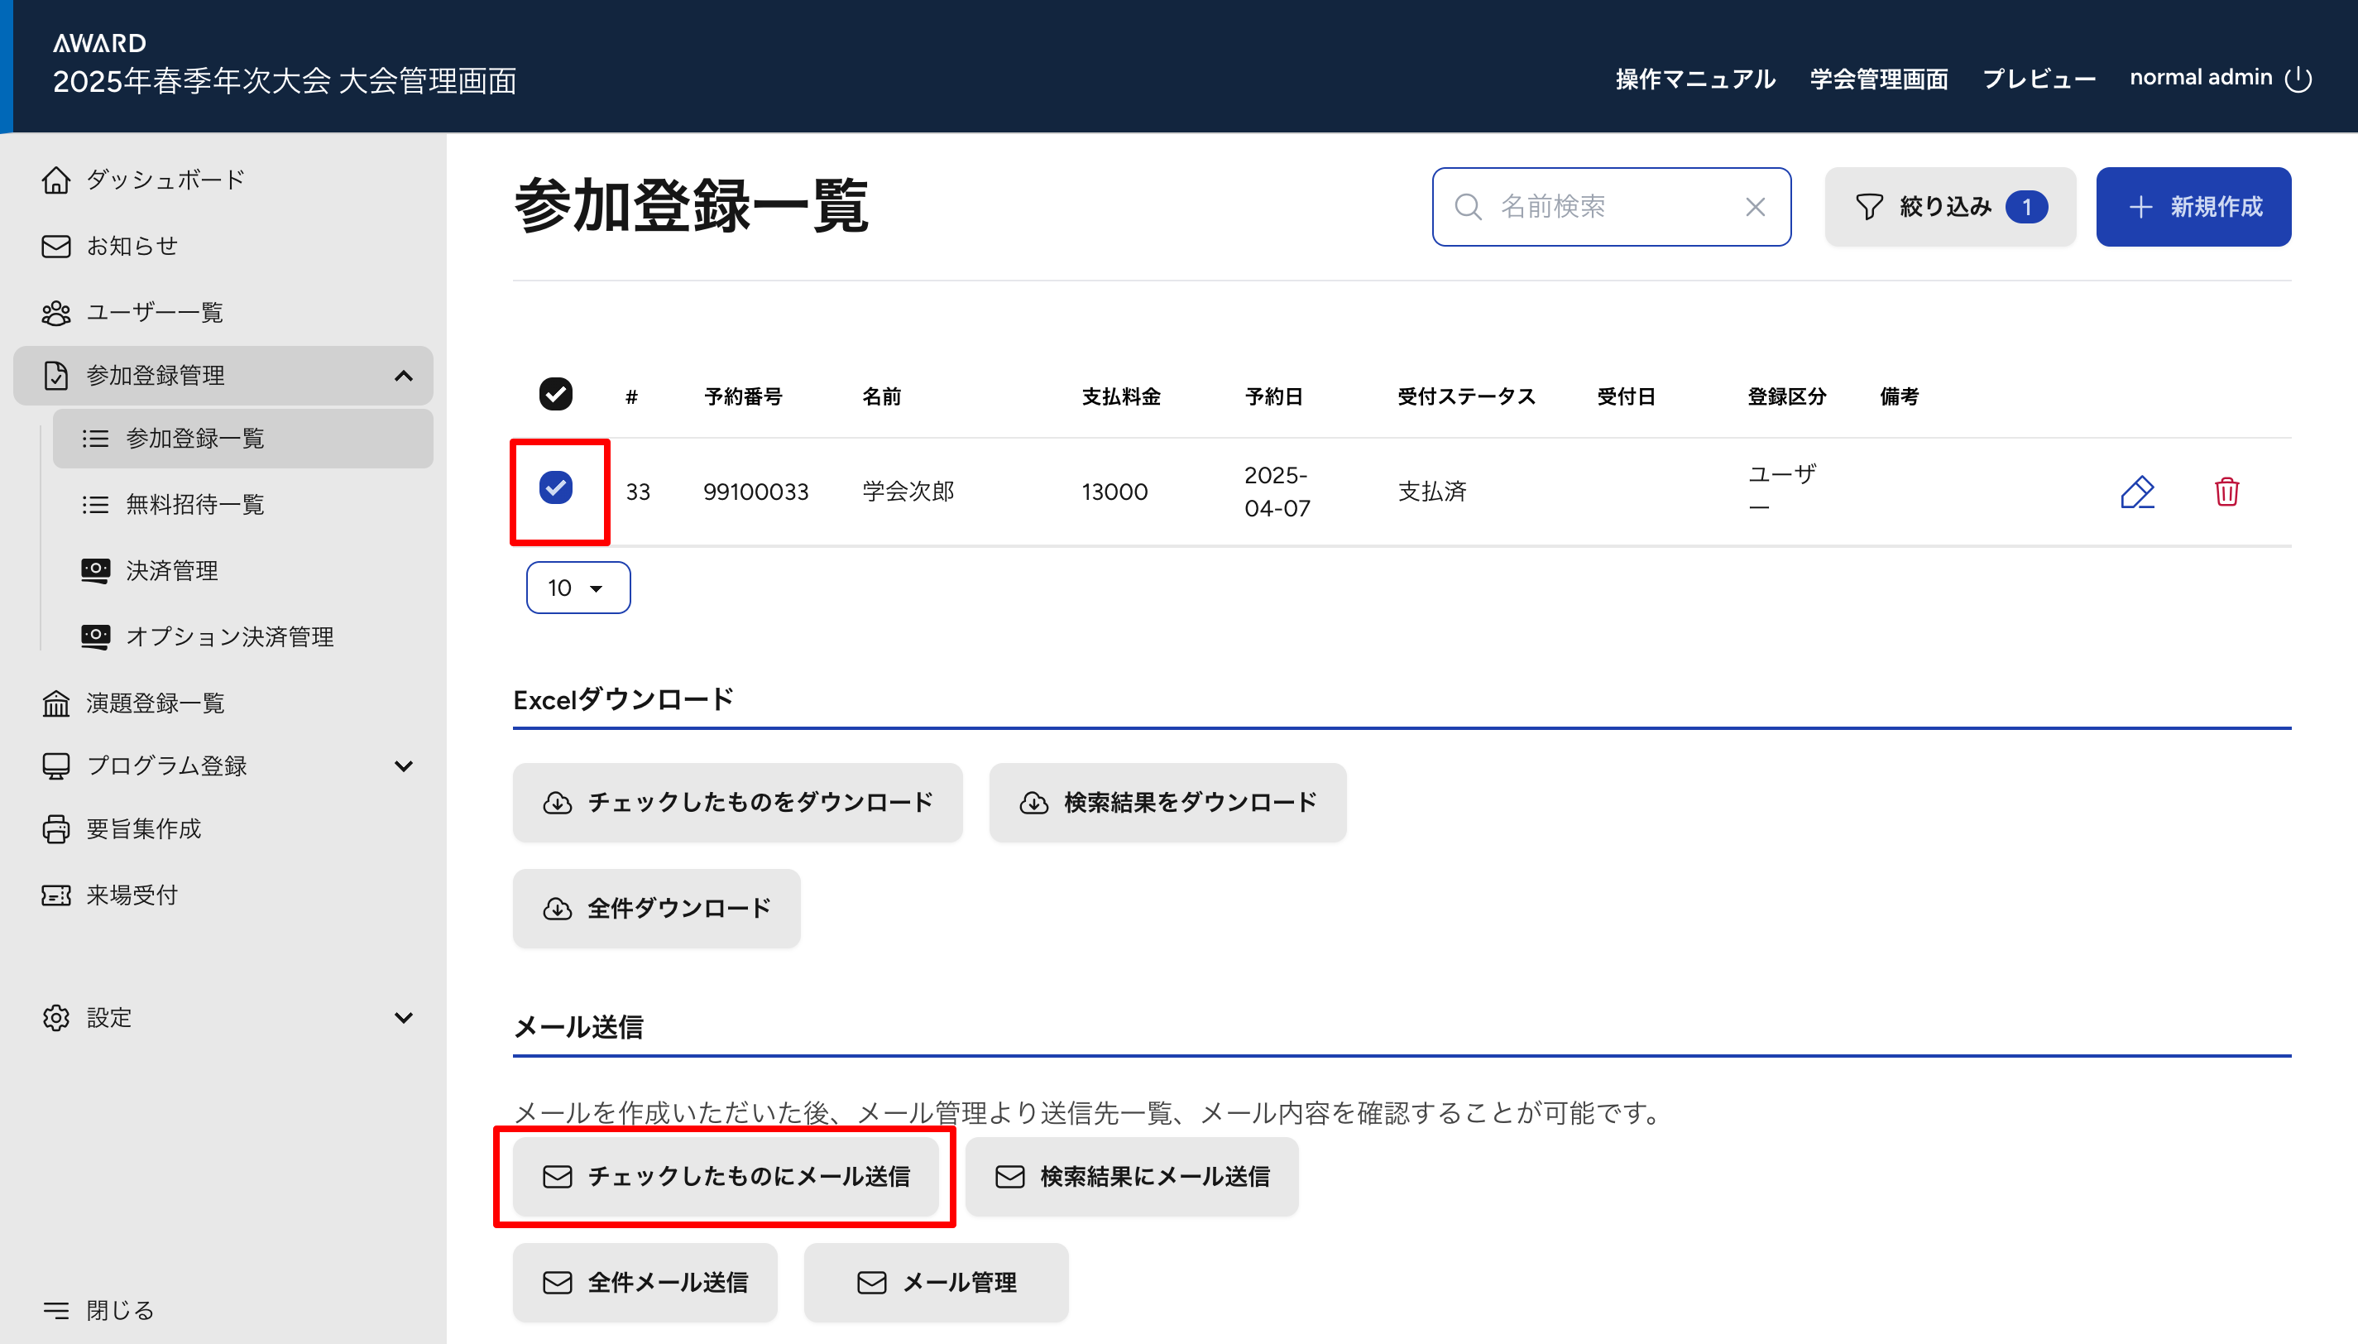Open 学会管理画面 in top navigation
The image size is (2358, 1344).
[1878, 79]
